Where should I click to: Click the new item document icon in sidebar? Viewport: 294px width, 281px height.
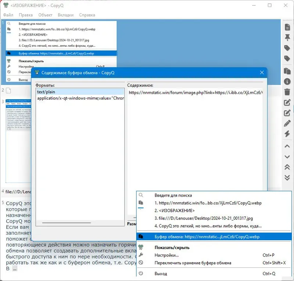pos(287,27)
